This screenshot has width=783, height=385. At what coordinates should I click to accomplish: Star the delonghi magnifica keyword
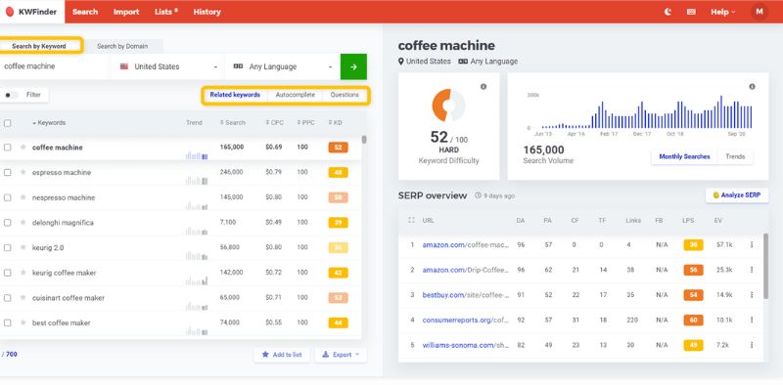(x=23, y=223)
